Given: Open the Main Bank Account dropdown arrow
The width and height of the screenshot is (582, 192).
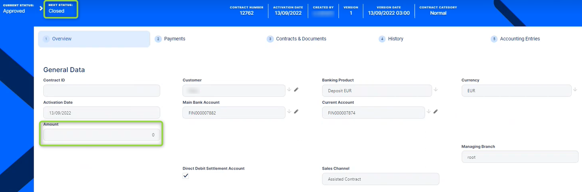Looking at the screenshot, I should click(289, 112).
